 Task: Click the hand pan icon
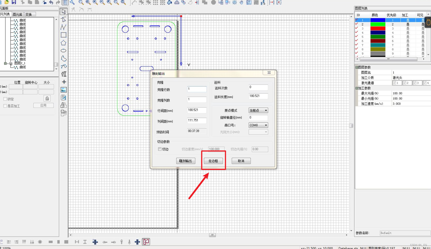pyautogui.click(x=242, y=2)
